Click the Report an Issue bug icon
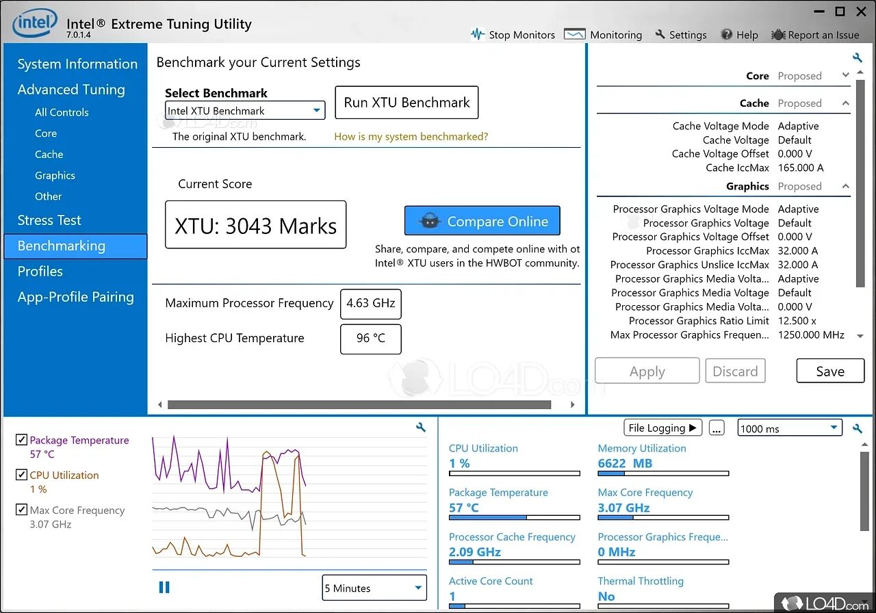 778,34
